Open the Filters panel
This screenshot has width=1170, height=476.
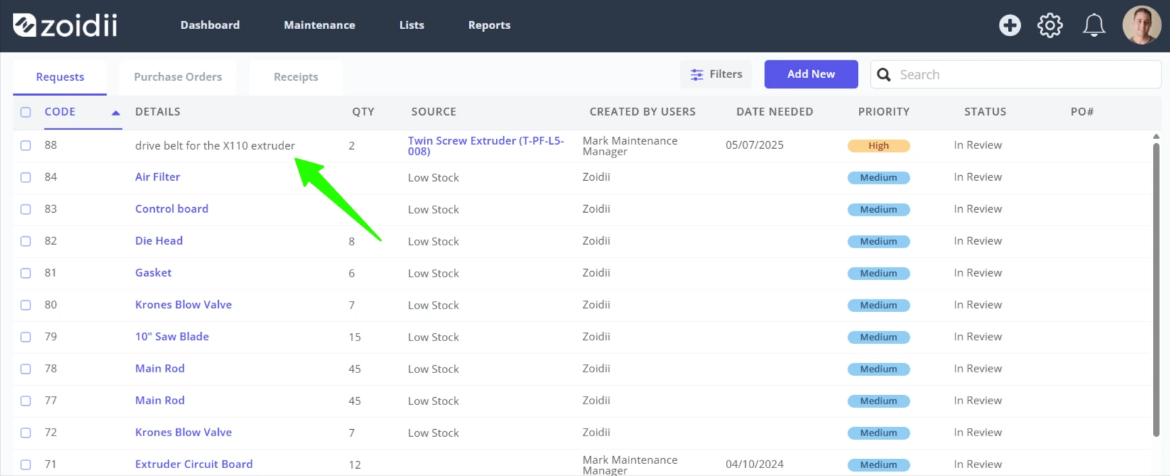tap(716, 74)
